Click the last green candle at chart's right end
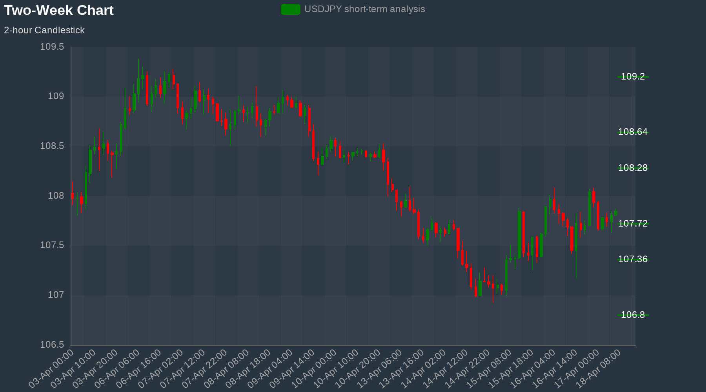 click(615, 213)
